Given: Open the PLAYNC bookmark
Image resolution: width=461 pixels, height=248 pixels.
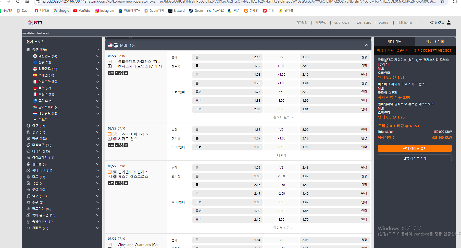Looking at the screenshot, I should pos(215,11).
